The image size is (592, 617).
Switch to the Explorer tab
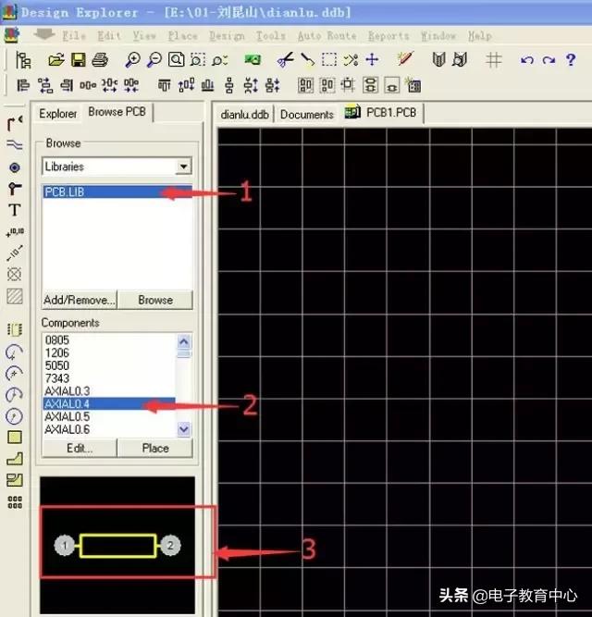point(57,114)
